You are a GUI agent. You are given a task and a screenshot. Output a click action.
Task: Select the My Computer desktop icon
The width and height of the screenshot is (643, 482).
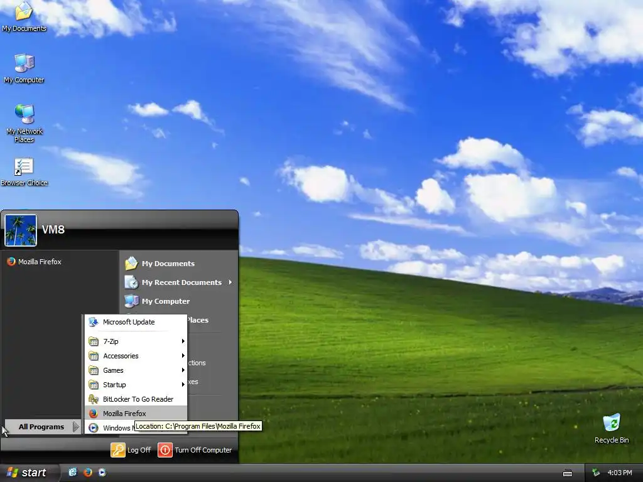point(24,68)
